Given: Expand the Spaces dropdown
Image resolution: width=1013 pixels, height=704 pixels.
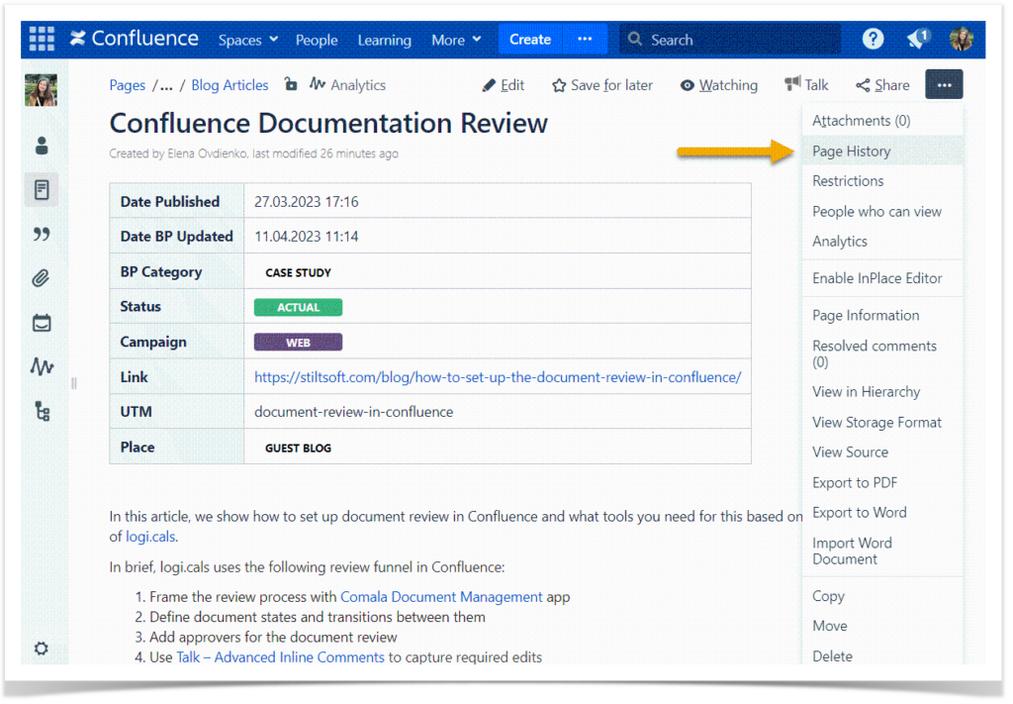Looking at the screenshot, I should click(246, 39).
